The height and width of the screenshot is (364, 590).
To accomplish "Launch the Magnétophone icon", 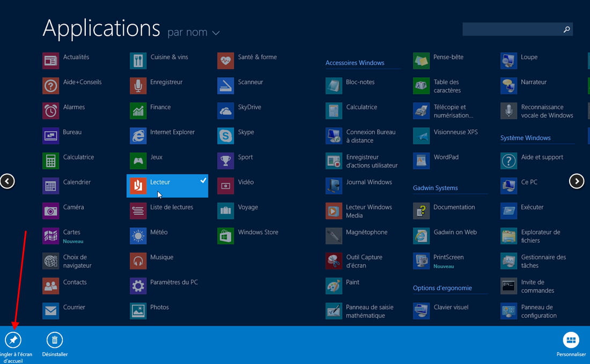I will pos(334,236).
